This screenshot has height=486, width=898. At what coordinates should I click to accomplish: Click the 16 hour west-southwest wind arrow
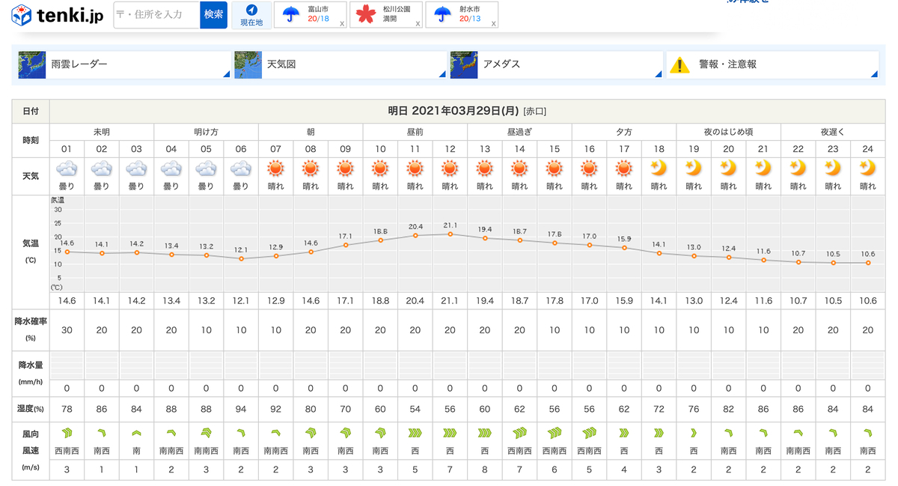(x=589, y=432)
